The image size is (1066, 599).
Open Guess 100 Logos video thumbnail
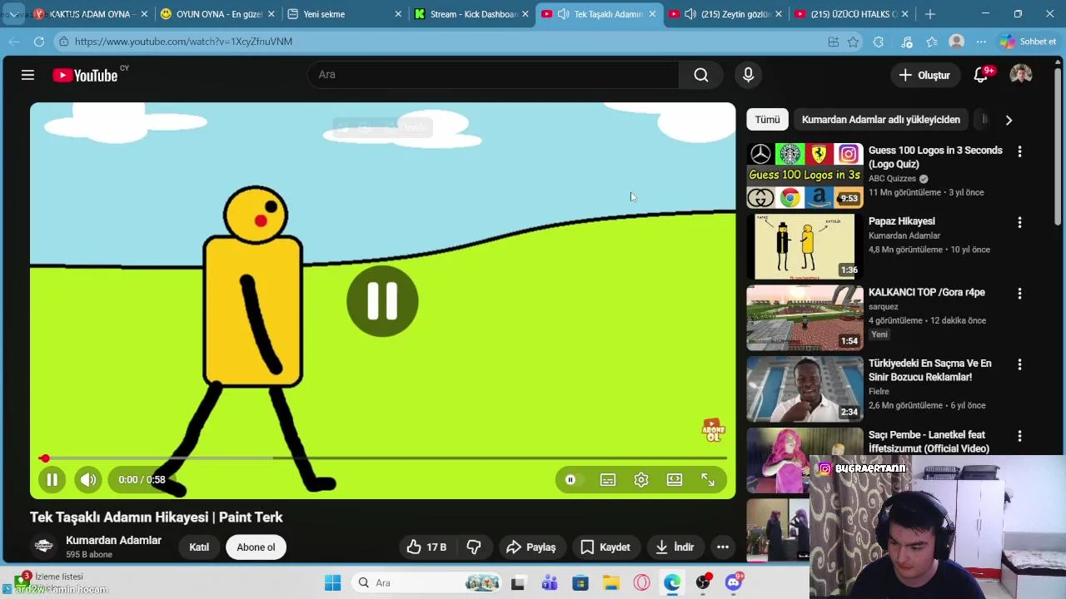point(804,176)
